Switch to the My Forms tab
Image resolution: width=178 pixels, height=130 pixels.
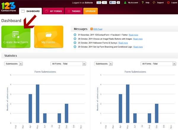[x=53, y=11]
